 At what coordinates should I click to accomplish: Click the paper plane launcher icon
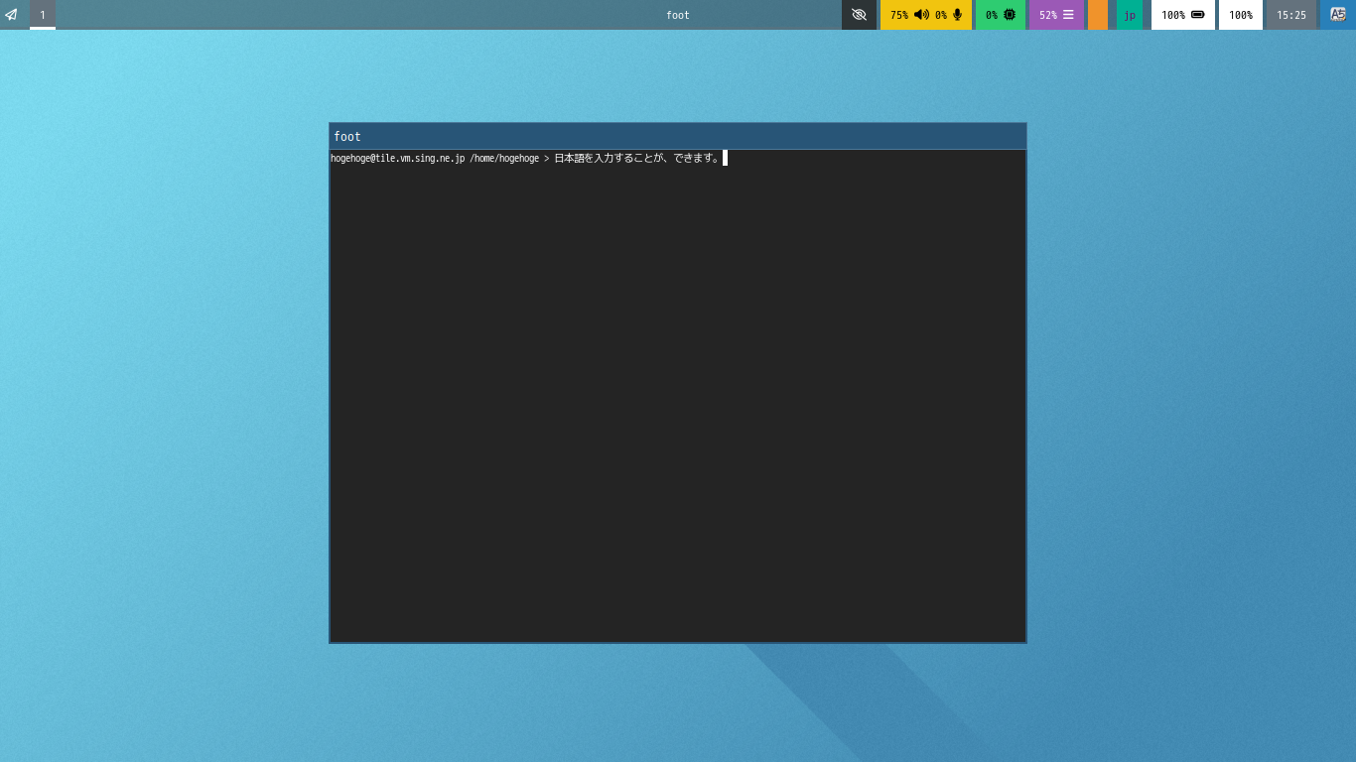coord(12,15)
